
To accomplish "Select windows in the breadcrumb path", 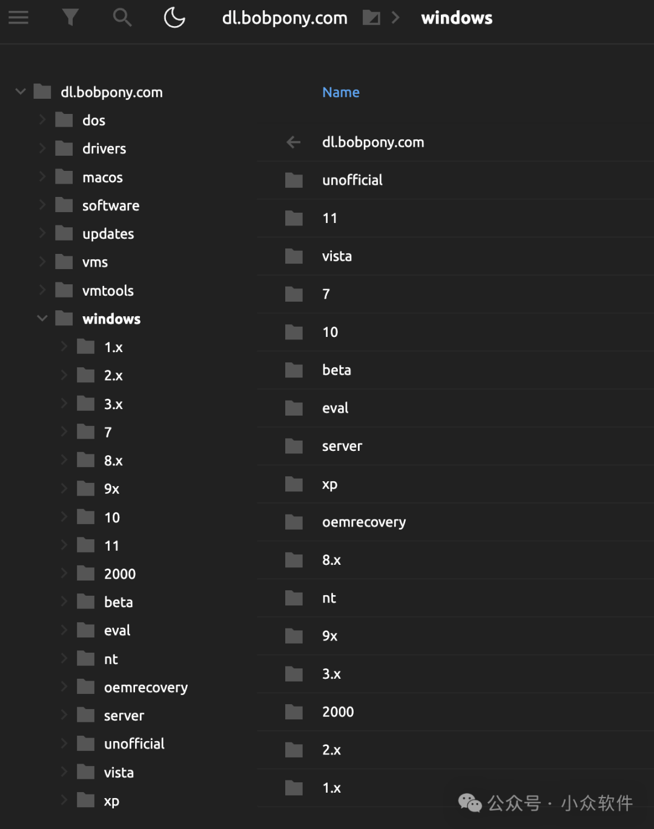I will (x=457, y=18).
